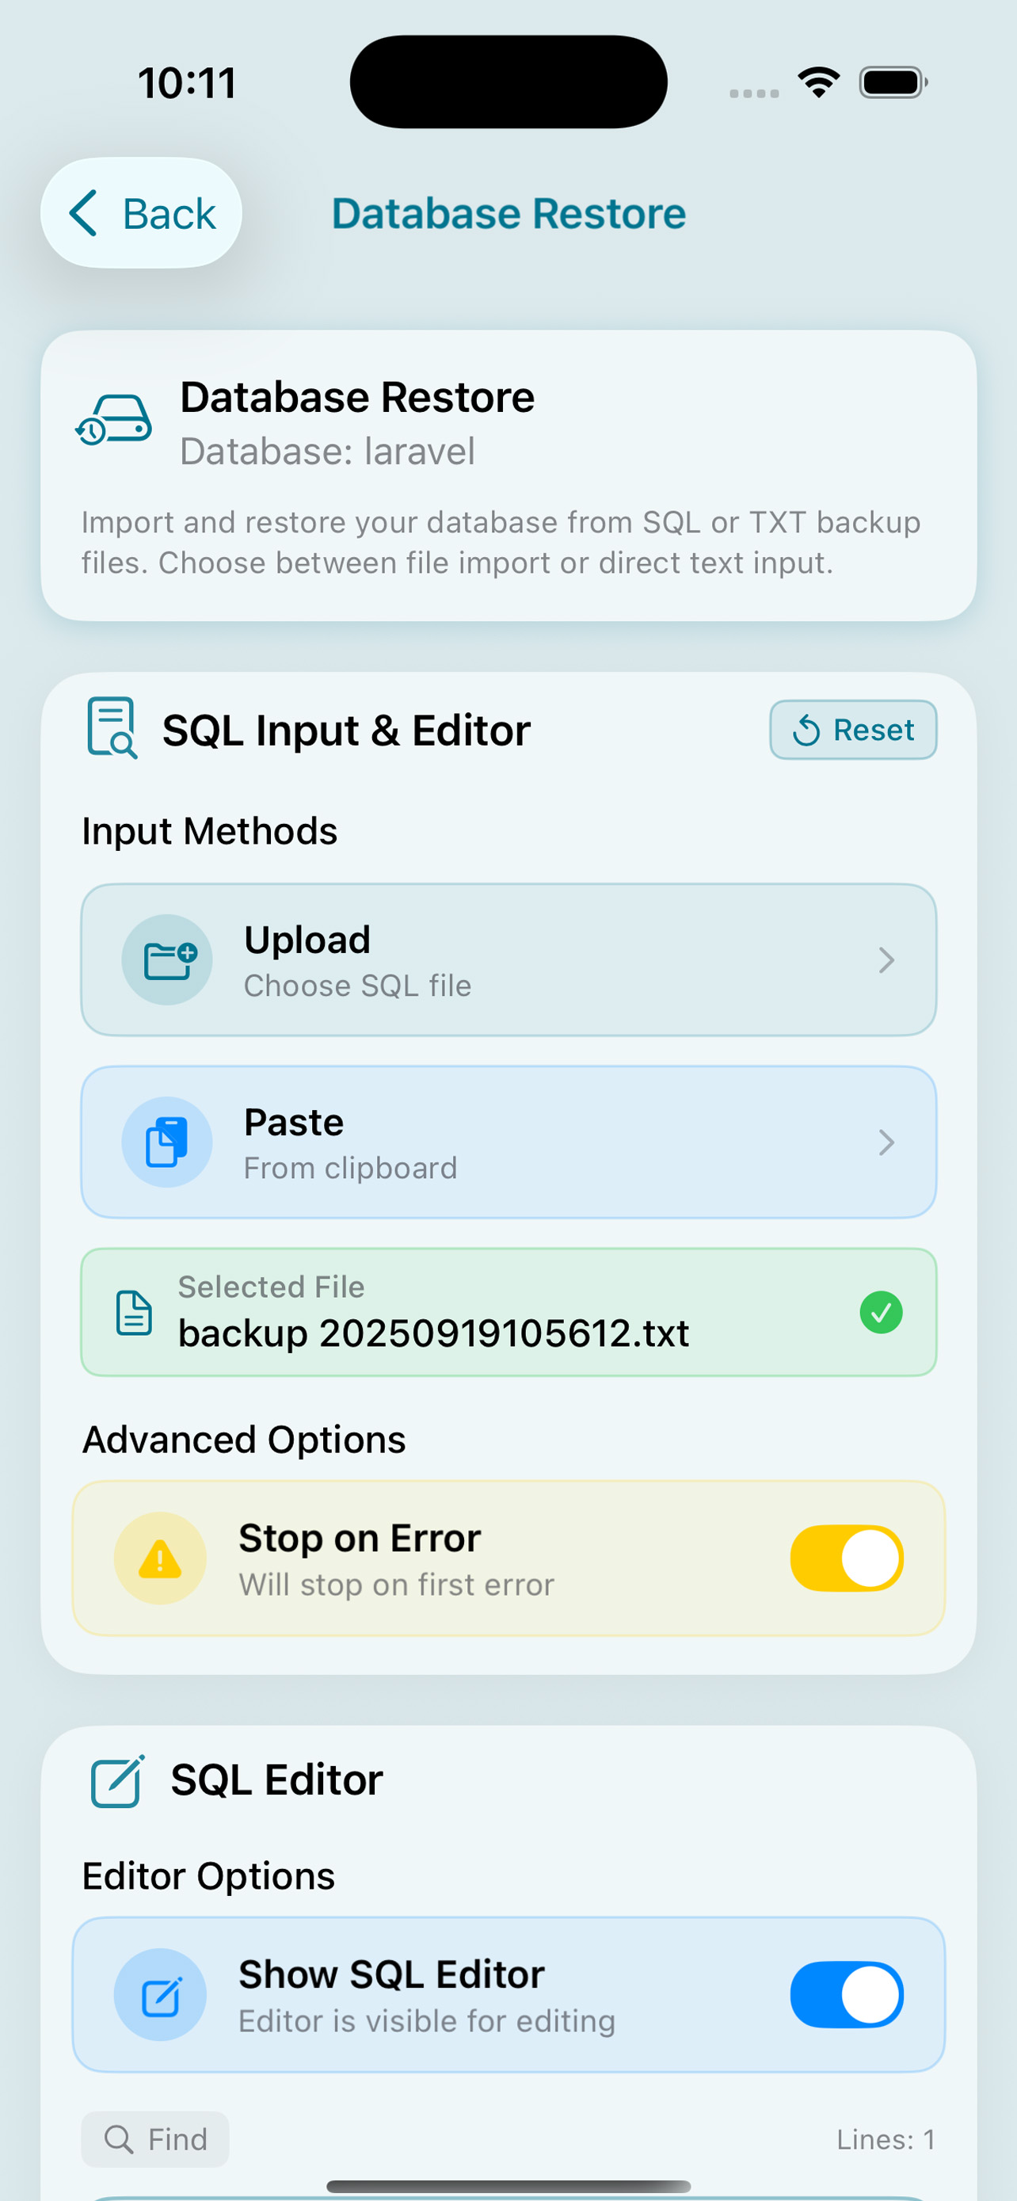Image resolution: width=1017 pixels, height=2201 pixels.
Task: Open the Paste row chevron
Action: 886,1143
